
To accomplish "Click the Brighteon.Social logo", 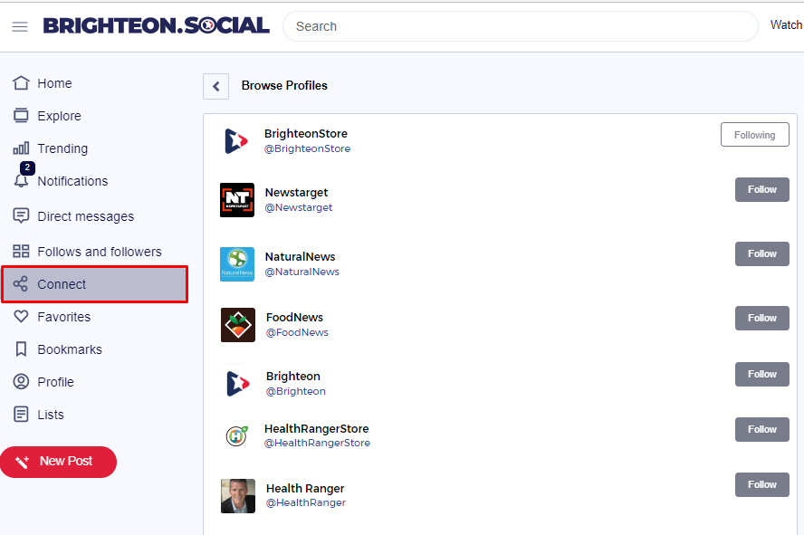I will (x=157, y=25).
